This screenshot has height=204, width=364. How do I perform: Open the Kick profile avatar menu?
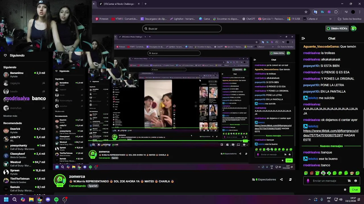point(353,28)
